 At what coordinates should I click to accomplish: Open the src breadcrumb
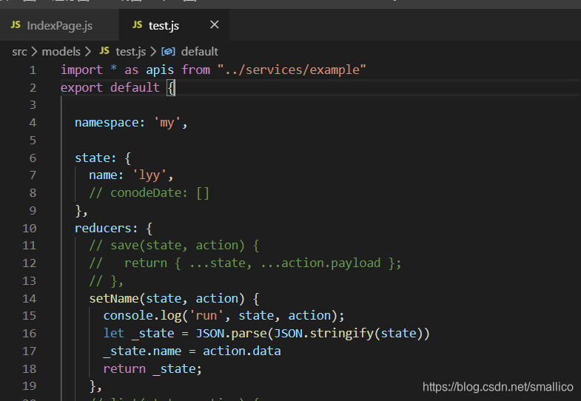19,52
